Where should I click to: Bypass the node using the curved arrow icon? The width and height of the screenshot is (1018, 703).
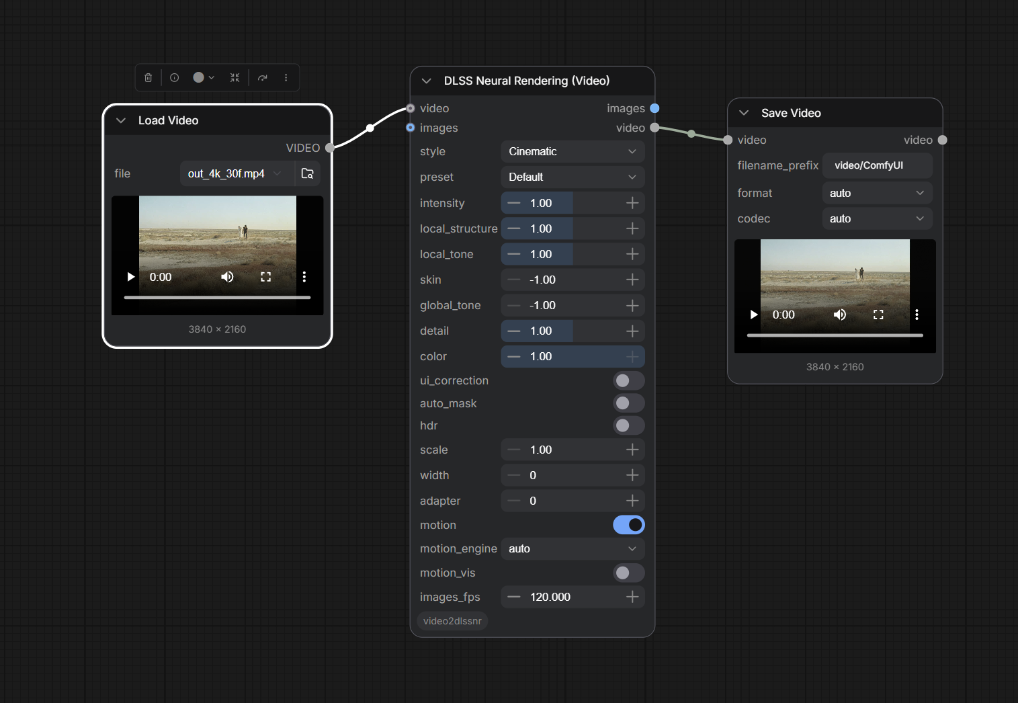[x=263, y=78]
